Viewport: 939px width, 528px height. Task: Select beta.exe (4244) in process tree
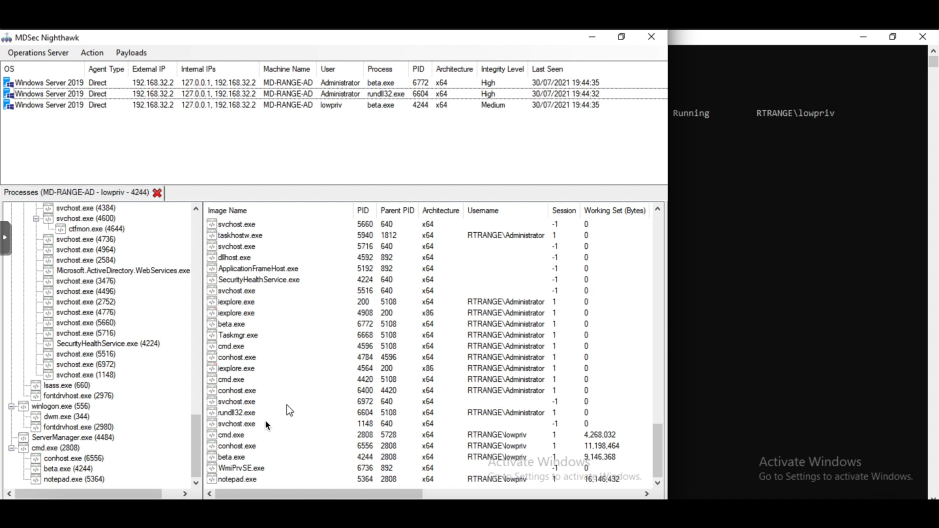[x=68, y=469]
